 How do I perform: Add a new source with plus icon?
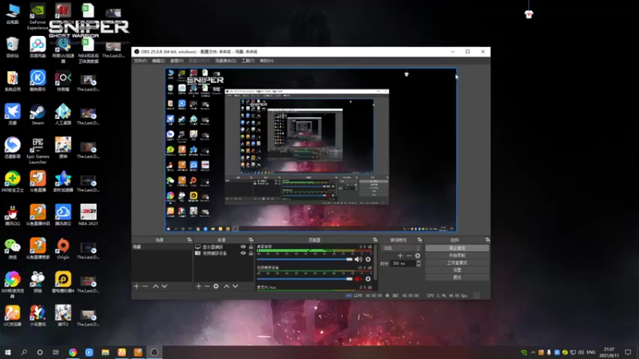click(198, 286)
